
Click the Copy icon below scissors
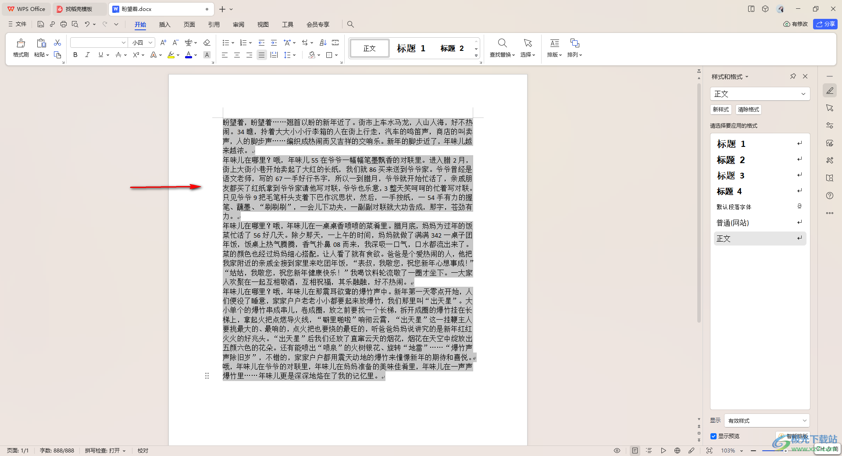click(x=57, y=55)
